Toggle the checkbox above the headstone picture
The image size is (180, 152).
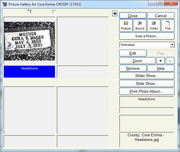54,12
